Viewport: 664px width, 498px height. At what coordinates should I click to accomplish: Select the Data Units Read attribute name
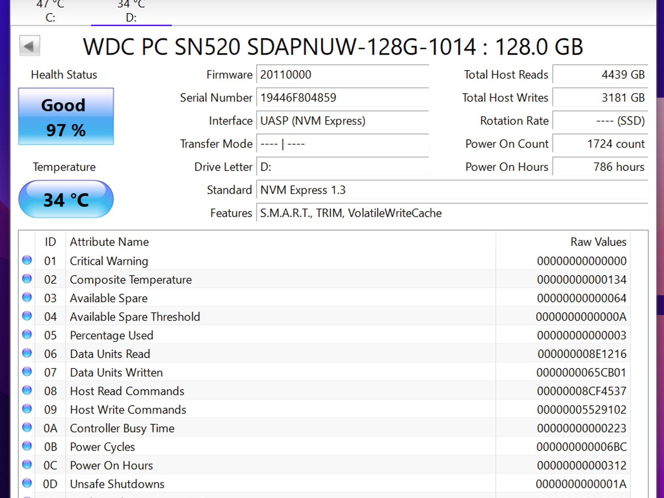point(110,354)
